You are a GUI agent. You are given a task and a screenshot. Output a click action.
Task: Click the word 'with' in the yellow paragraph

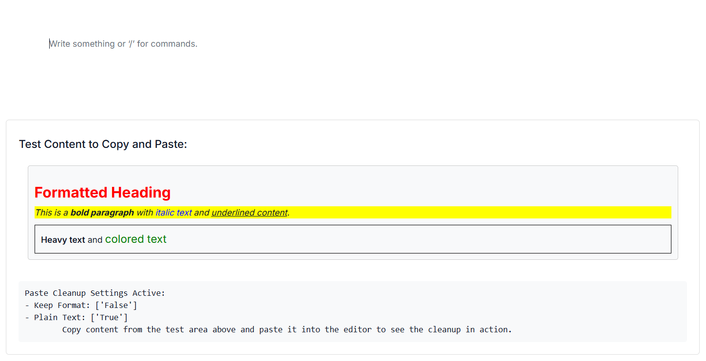tap(145, 213)
